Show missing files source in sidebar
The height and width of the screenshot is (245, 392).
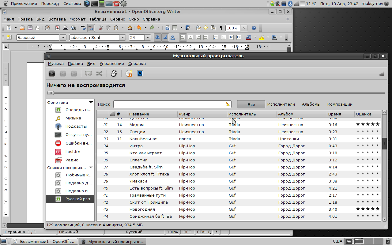tap(70, 135)
